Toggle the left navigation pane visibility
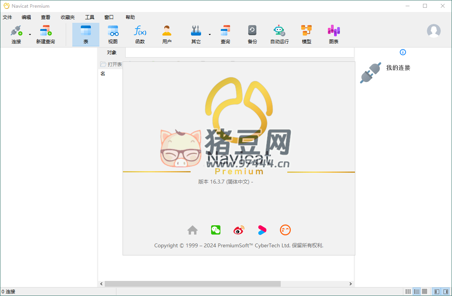The width and height of the screenshot is (452, 296). (x=436, y=291)
